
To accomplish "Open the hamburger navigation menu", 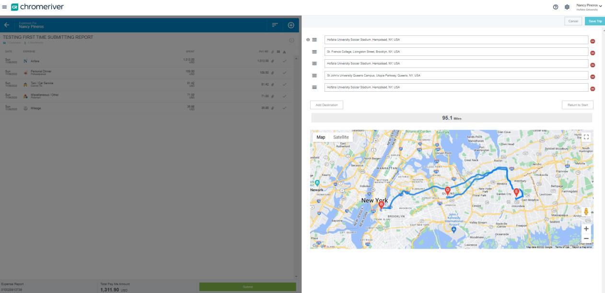I will [4, 7].
